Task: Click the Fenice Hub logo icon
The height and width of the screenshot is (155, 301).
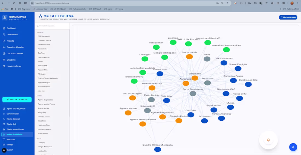Action: 5,18
